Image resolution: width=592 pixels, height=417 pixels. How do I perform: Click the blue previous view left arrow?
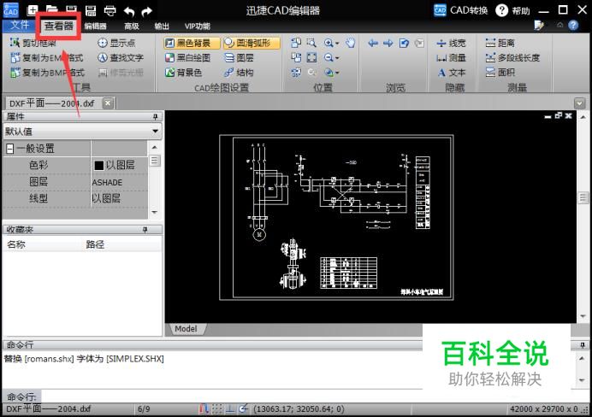373,43
